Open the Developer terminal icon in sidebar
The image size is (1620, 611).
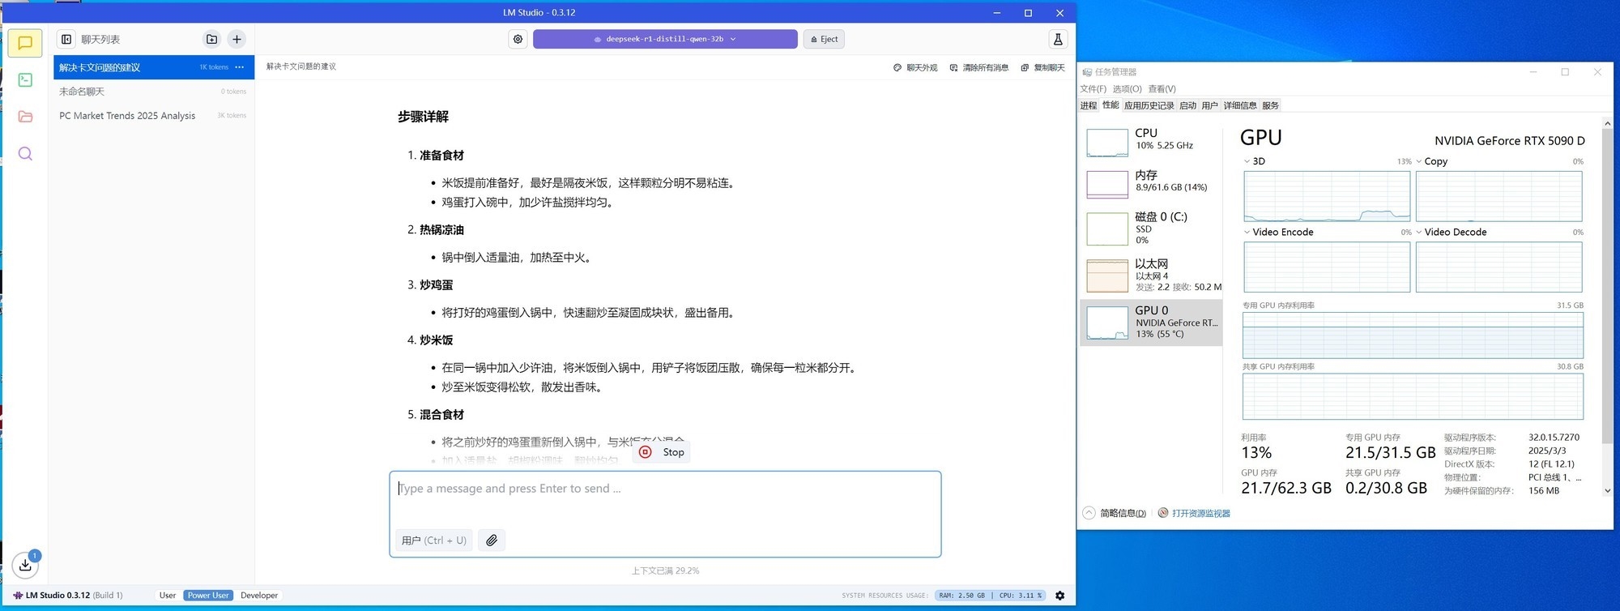click(25, 80)
